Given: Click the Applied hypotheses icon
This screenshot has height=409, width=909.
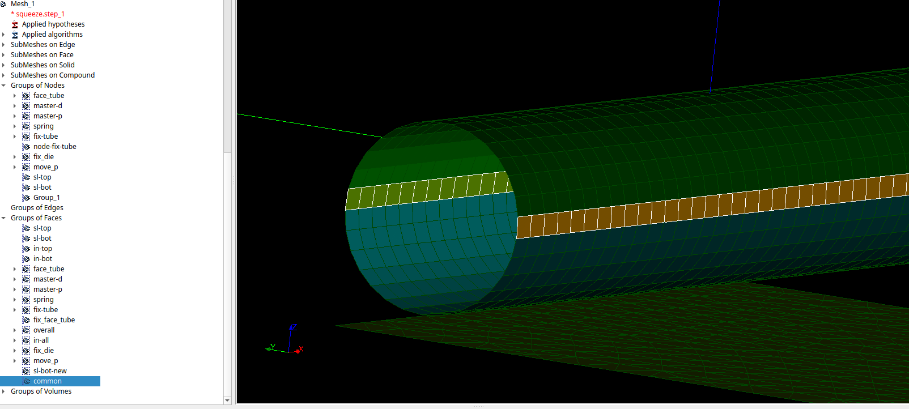Looking at the screenshot, I should click(15, 24).
